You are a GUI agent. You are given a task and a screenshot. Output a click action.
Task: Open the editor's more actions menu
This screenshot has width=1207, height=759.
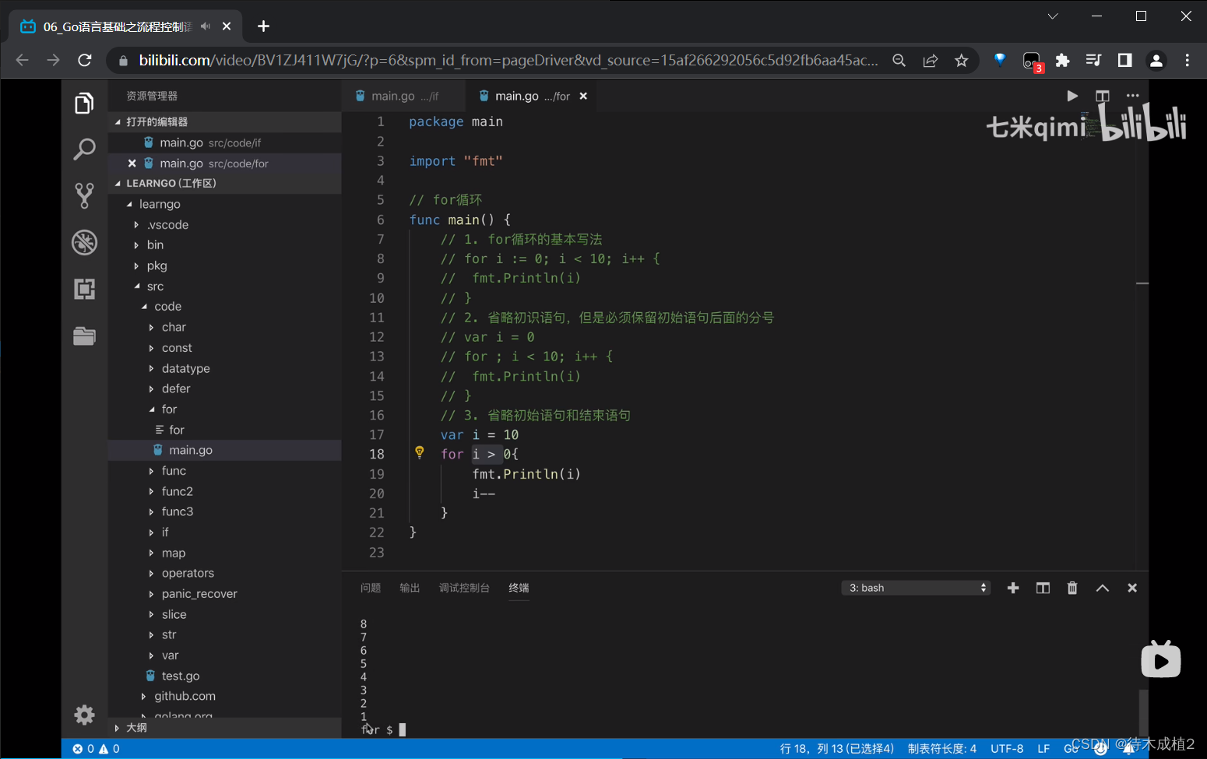click(1132, 96)
